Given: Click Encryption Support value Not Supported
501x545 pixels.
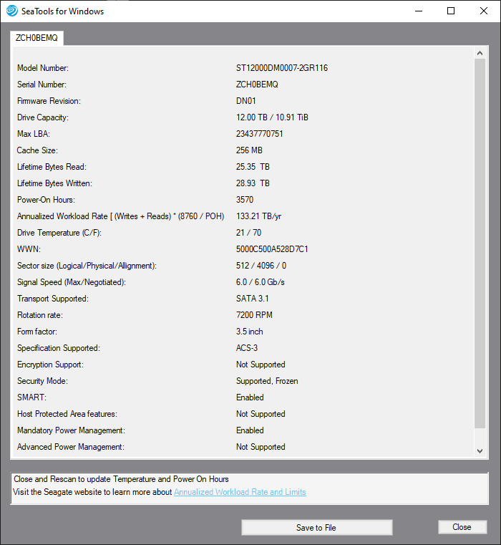Looking at the screenshot, I should point(261,365).
